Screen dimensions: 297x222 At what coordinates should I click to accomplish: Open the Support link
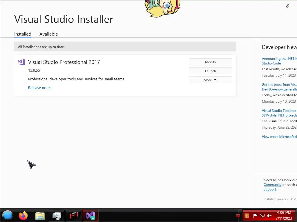pyautogui.click(x=270, y=189)
